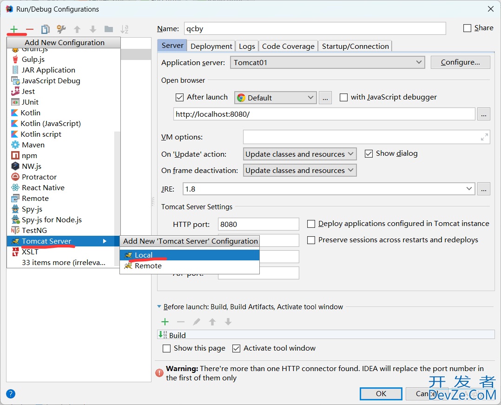Click the green plus in Before launch toolbar
This screenshot has width=501, height=405.
tap(165, 322)
